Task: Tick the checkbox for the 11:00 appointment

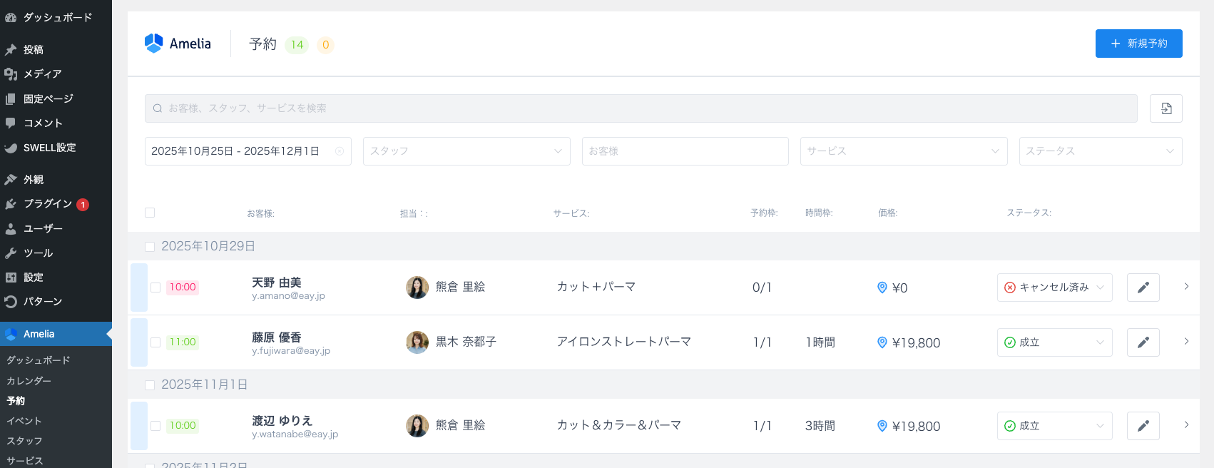Action: tap(155, 342)
